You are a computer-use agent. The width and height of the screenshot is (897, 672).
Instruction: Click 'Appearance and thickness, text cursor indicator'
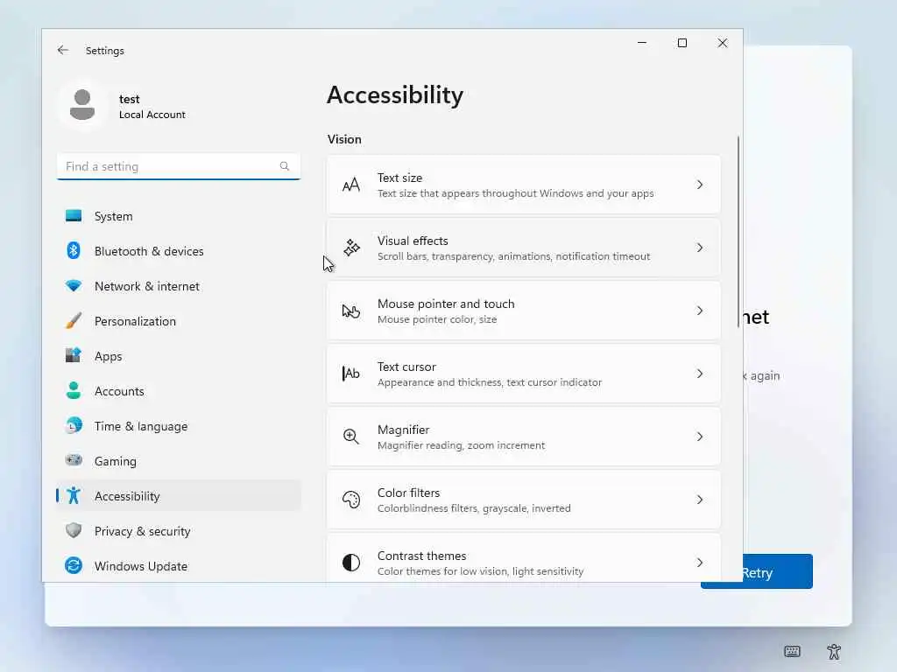coord(490,382)
